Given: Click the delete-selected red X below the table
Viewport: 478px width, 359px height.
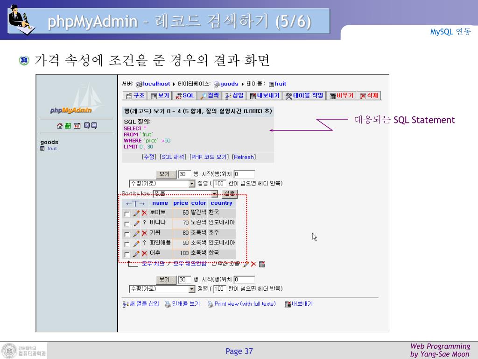Looking at the screenshot, I should tap(253, 264).
